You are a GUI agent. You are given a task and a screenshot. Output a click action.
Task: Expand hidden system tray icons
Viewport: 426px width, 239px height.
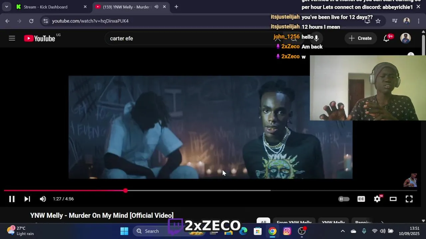click(343, 231)
